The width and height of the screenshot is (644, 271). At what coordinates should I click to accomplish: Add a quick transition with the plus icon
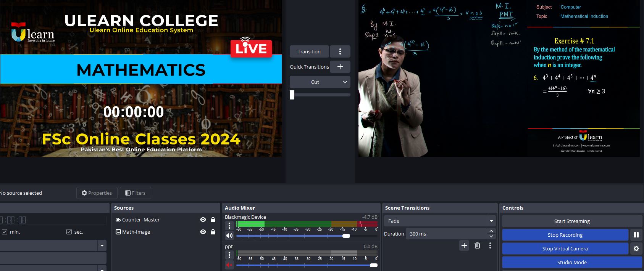coord(340,67)
